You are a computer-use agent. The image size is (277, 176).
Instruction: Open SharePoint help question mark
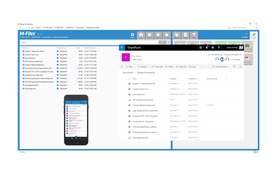219,48
